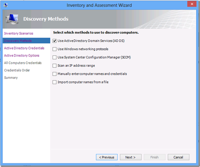Viewport: 200px width, 167px height.
Task: Jump to Summary step
Action: click(x=11, y=78)
